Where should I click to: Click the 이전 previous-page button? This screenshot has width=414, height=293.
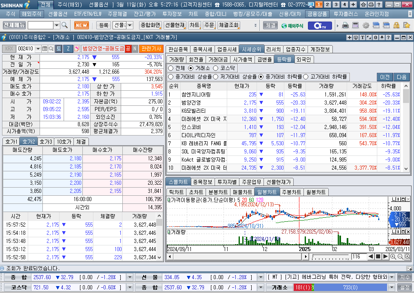(x=385, y=77)
